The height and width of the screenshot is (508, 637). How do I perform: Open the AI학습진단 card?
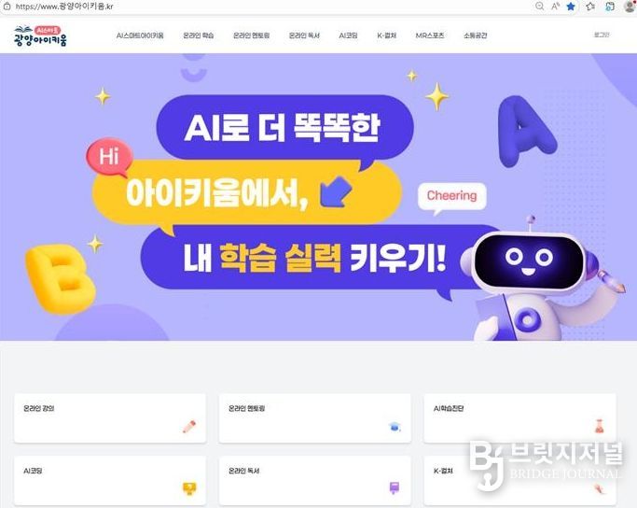pyautogui.click(x=519, y=418)
